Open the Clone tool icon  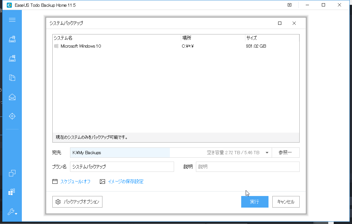point(12,173)
